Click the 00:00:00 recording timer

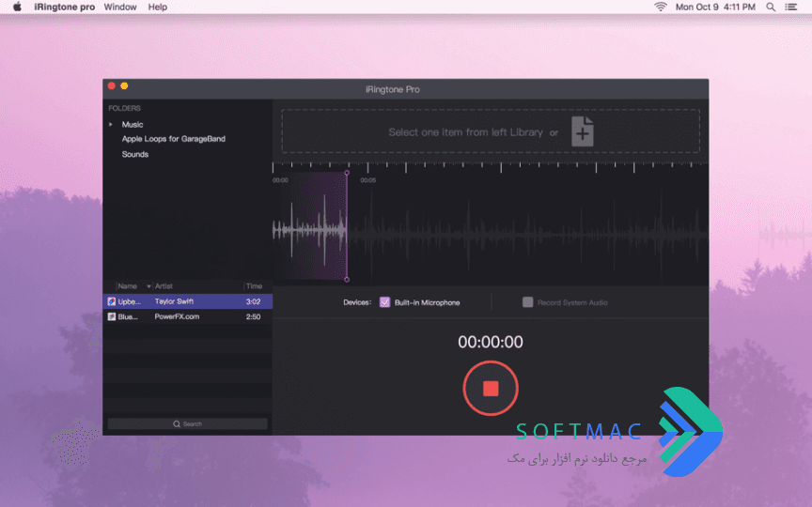tap(491, 342)
